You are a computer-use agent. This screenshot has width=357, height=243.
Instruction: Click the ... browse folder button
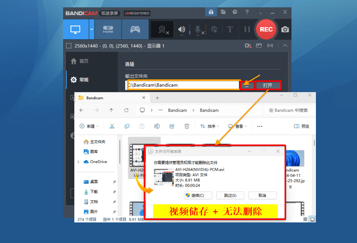[246, 86]
